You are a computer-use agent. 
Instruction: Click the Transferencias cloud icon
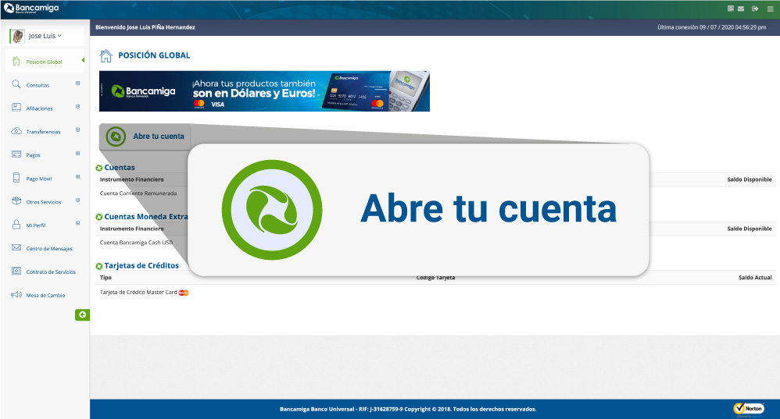tap(16, 131)
